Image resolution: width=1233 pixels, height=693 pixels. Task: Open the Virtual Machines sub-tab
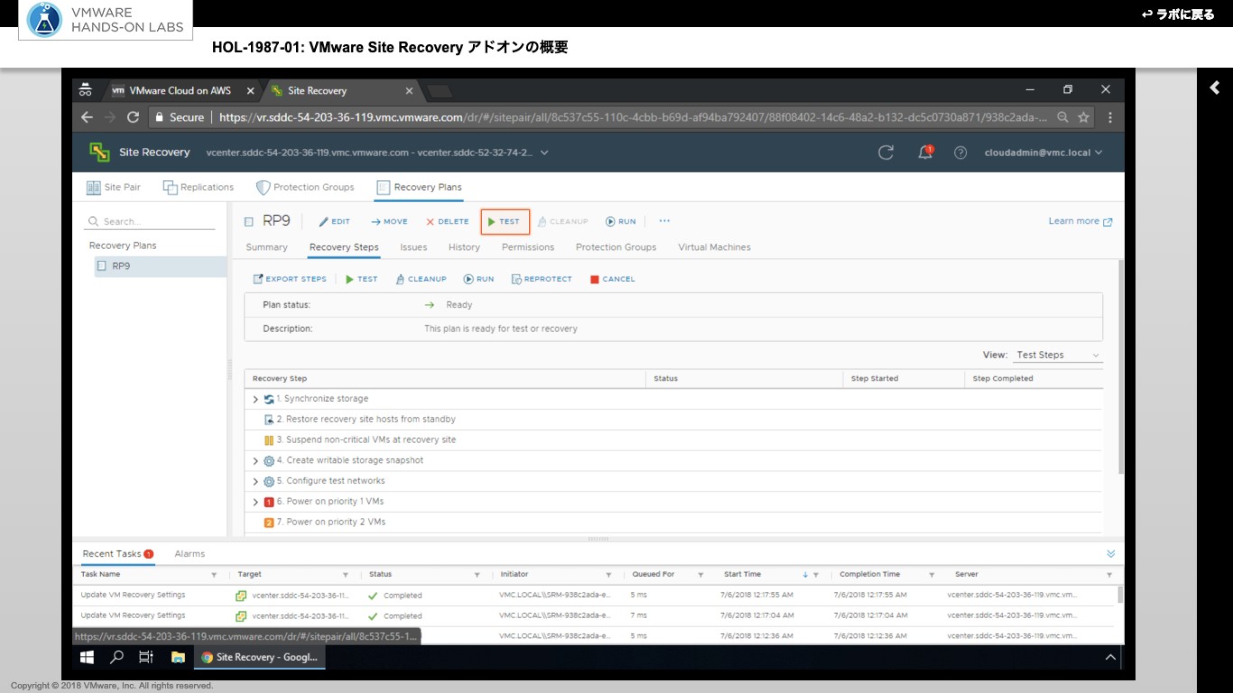714,247
